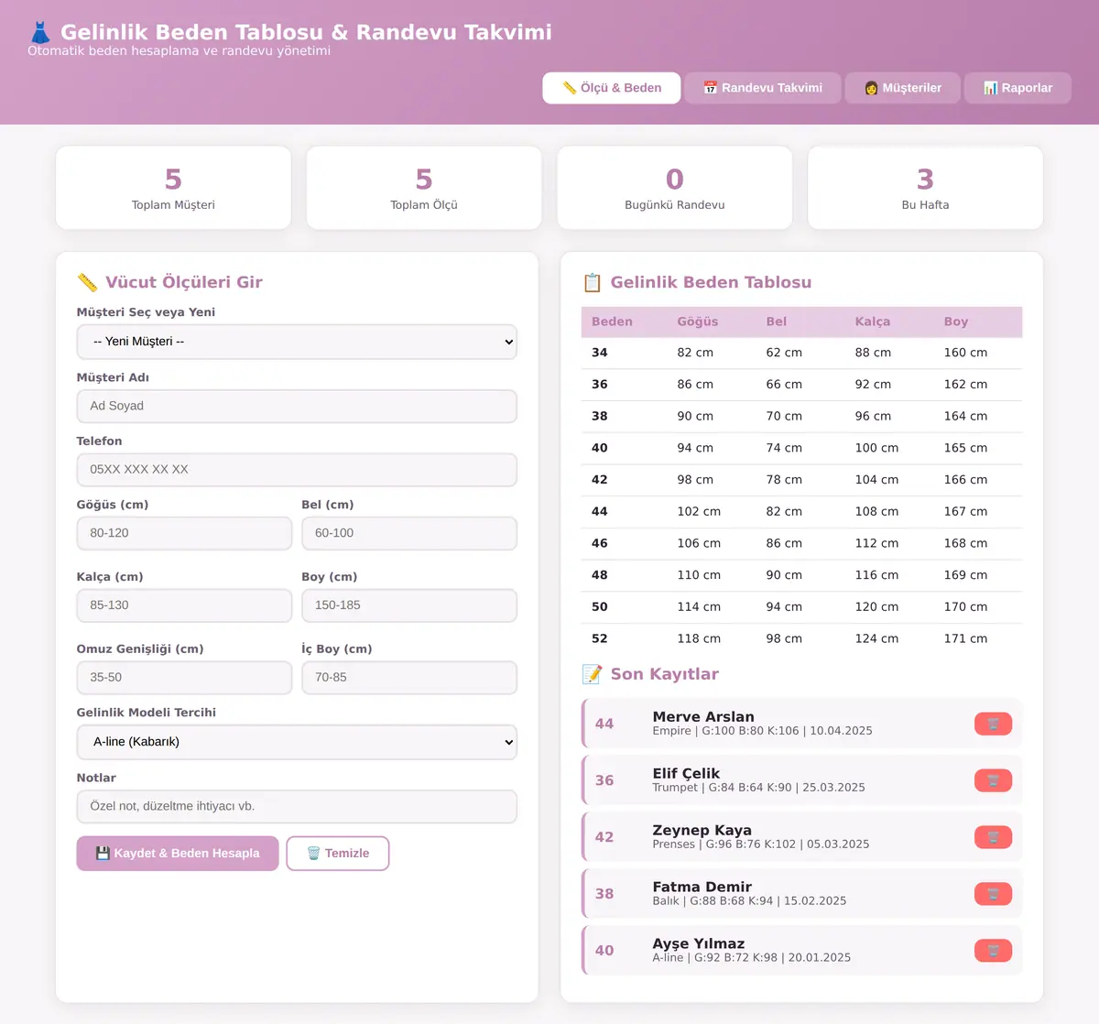Focus the Omuz Genişliği field
Image resolution: width=1099 pixels, height=1024 pixels.
pyautogui.click(x=184, y=678)
